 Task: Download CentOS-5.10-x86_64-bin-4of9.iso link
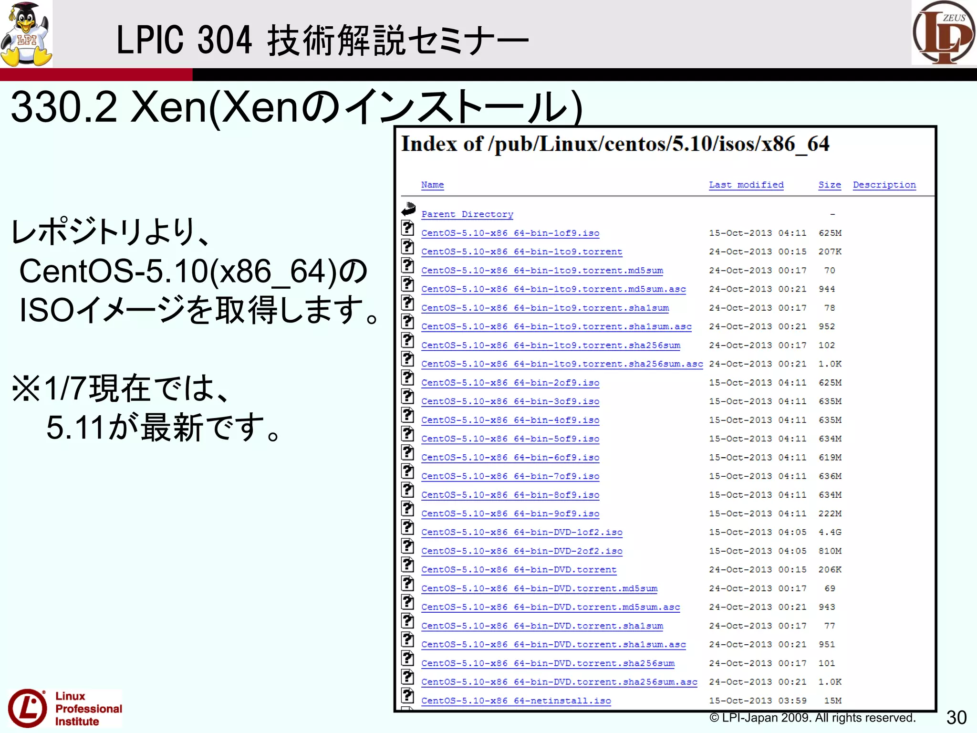[x=510, y=420]
